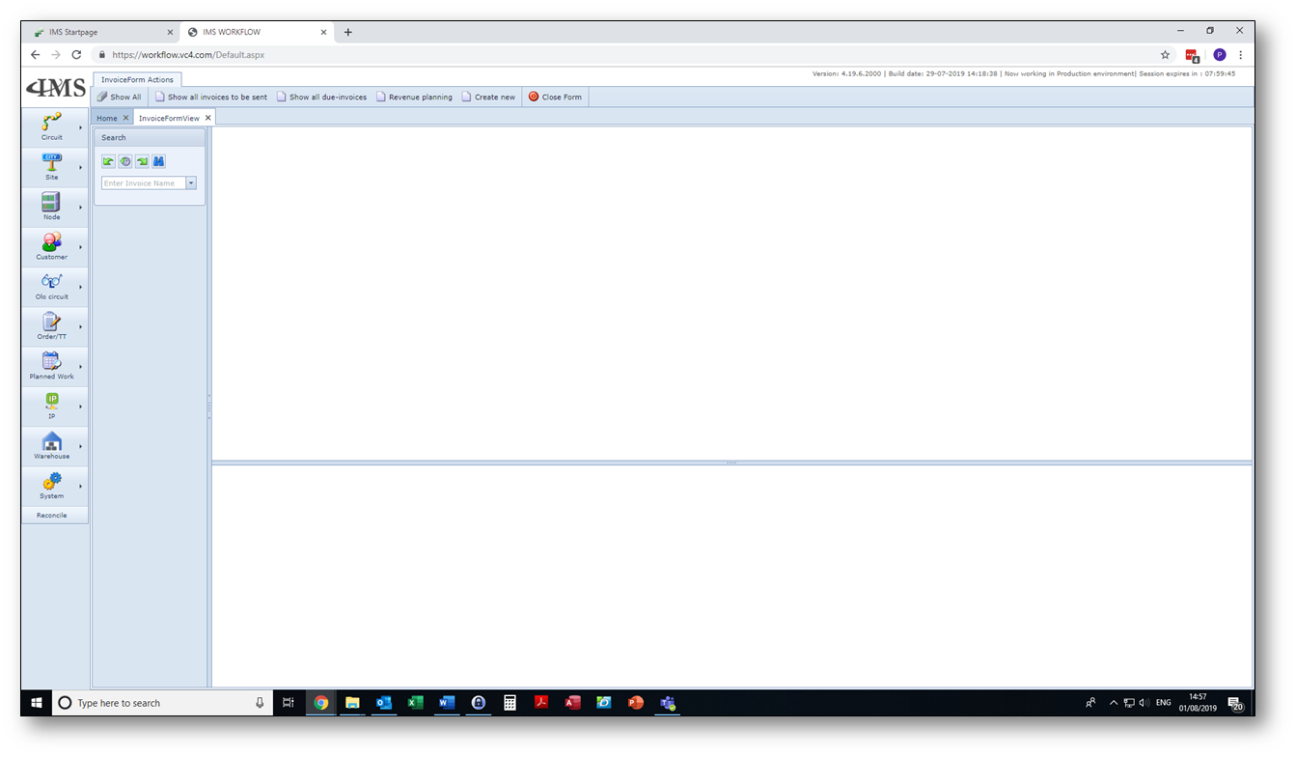Switch to IMS Startpage browser tab
1296x757 pixels.
(x=101, y=32)
